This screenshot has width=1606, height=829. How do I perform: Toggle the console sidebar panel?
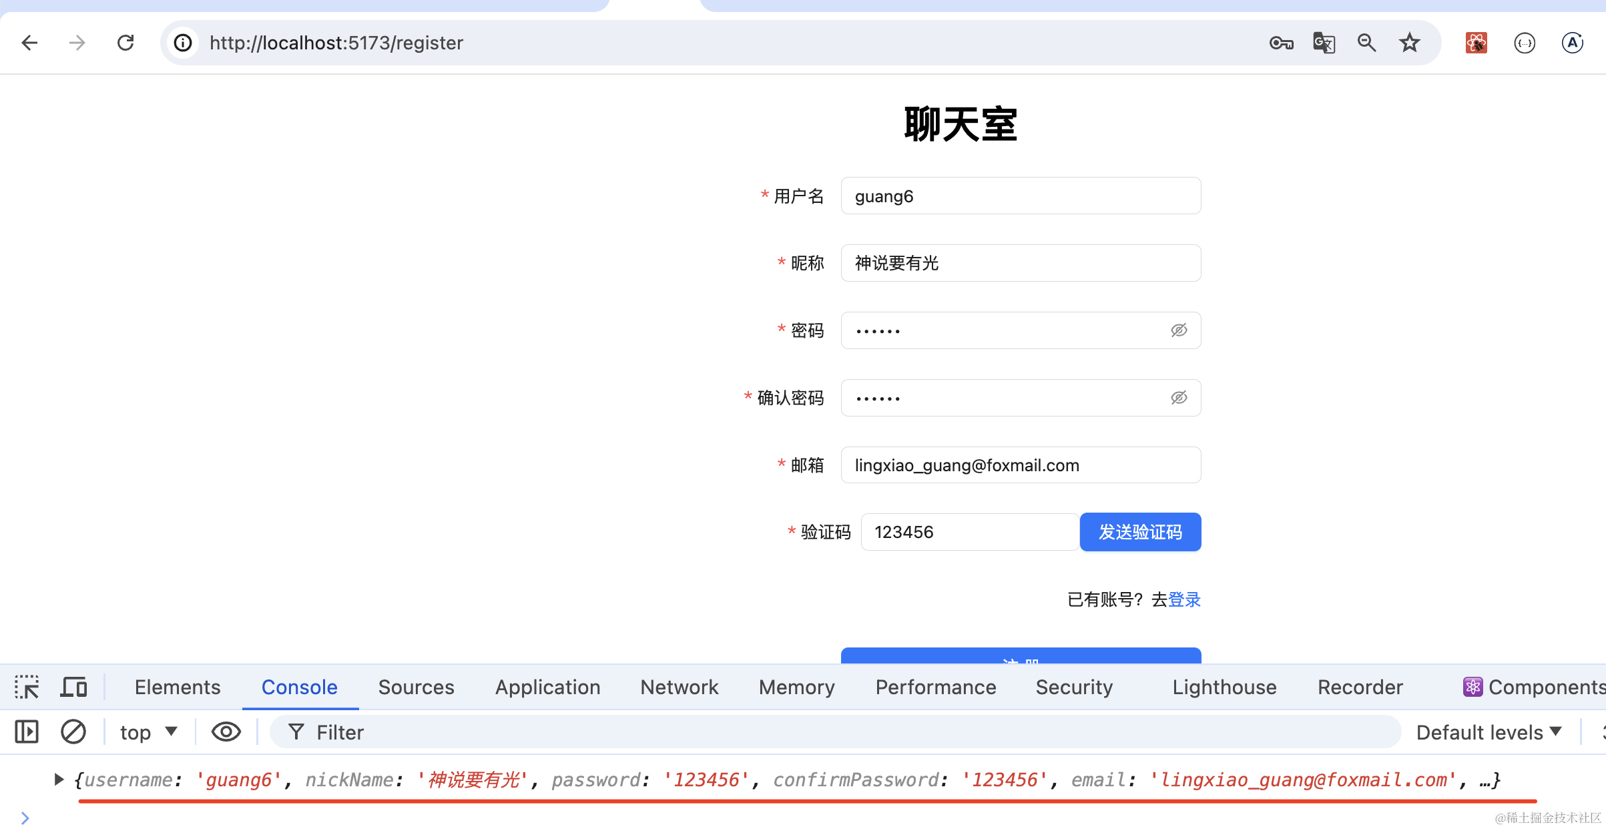27,732
